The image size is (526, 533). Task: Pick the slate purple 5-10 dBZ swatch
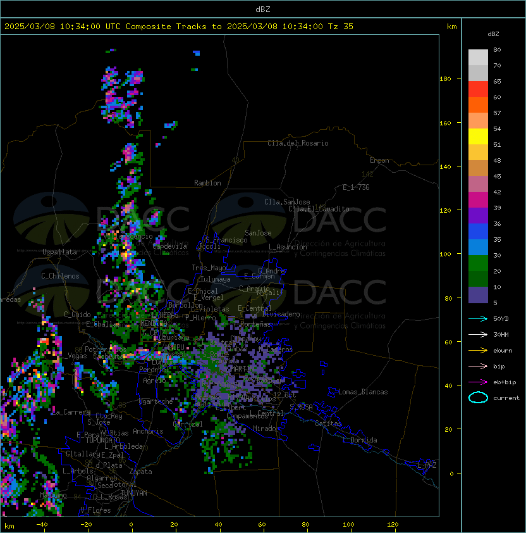[478, 295]
